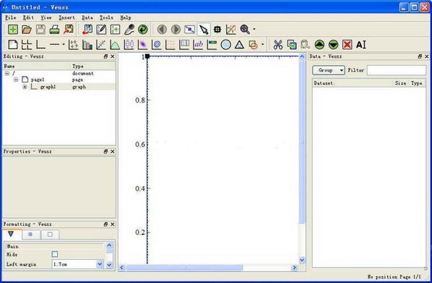The image size is (432, 283).
Task: Add a fit function widget
Action: click(x=101, y=45)
